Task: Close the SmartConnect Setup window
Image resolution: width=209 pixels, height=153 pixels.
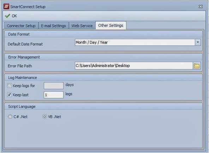Action: point(201,6)
